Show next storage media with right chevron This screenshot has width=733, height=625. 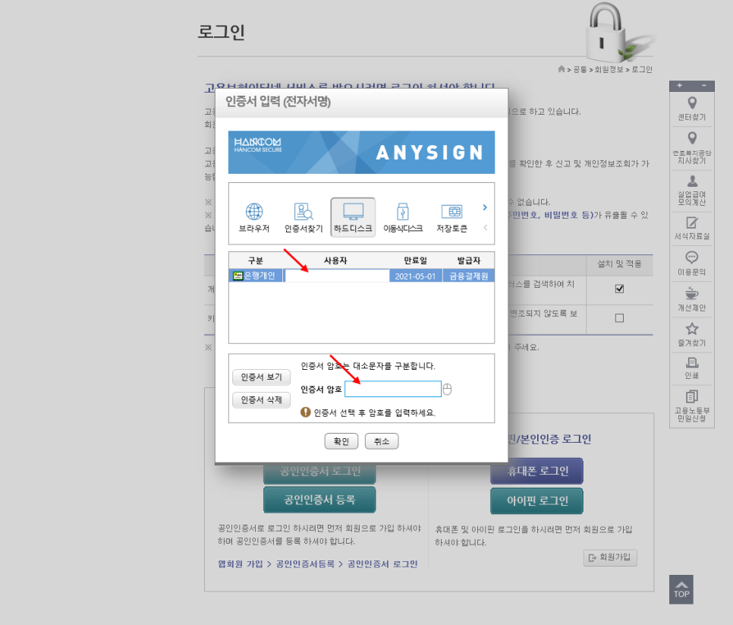[x=485, y=207]
